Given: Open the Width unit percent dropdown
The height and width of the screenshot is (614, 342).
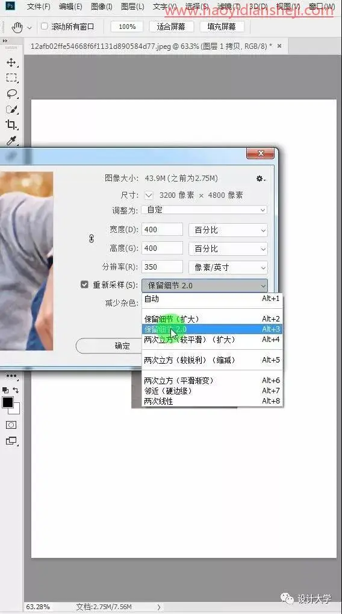Looking at the screenshot, I should tap(228, 230).
